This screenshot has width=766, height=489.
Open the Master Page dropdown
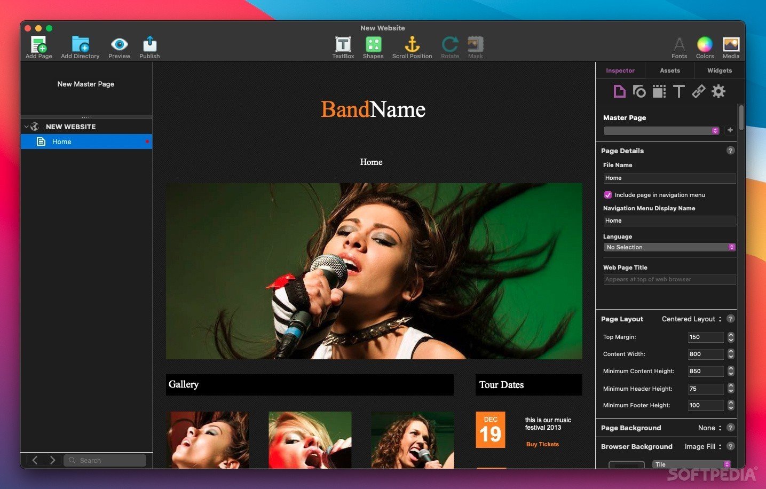coord(661,131)
